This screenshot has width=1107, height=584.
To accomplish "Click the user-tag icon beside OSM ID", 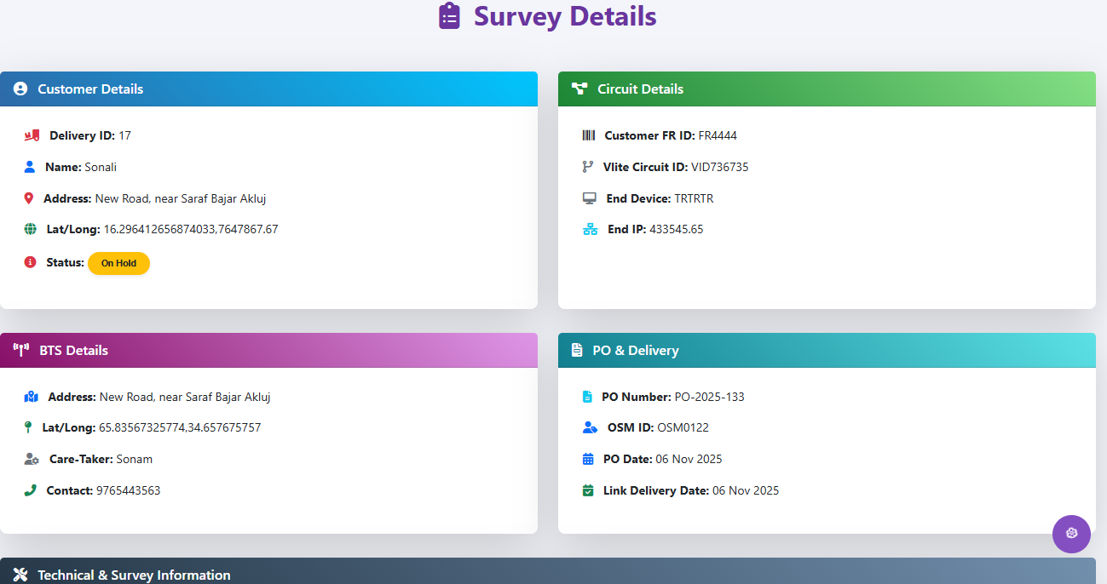I will [591, 427].
